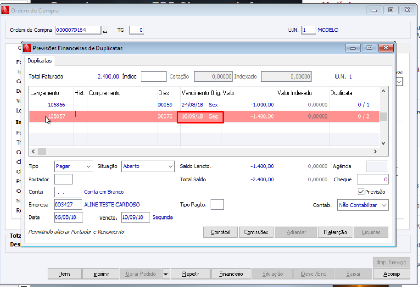This screenshot has width=420, height=287.
Task: Click the Contábil button
Action: [x=220, y=232]
